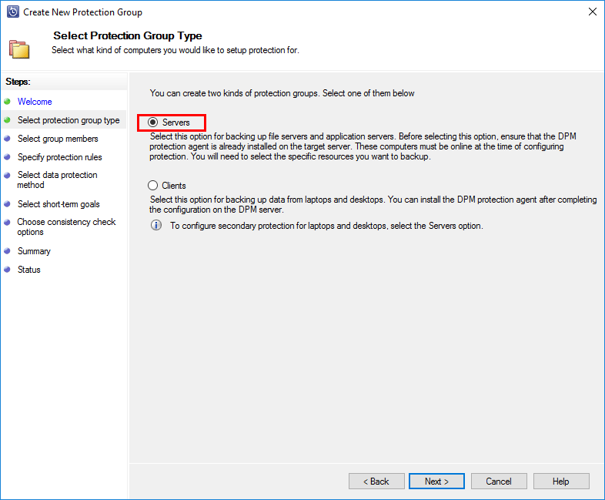Open Help for this wizard
Image resolution: width=605 pixels, height=500 pixels.
click(x=561, y=481)
